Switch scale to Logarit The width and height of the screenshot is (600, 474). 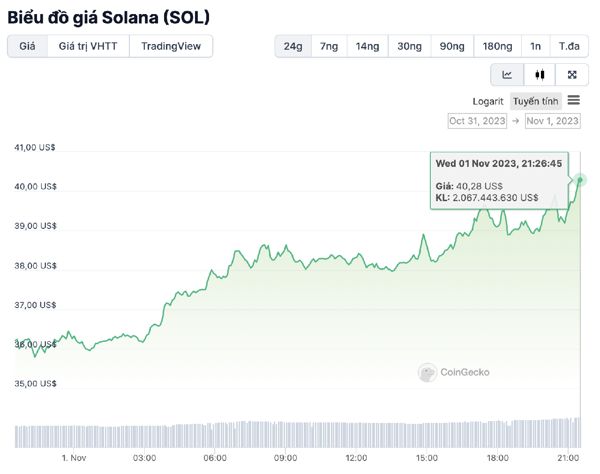tap(488, 101)
